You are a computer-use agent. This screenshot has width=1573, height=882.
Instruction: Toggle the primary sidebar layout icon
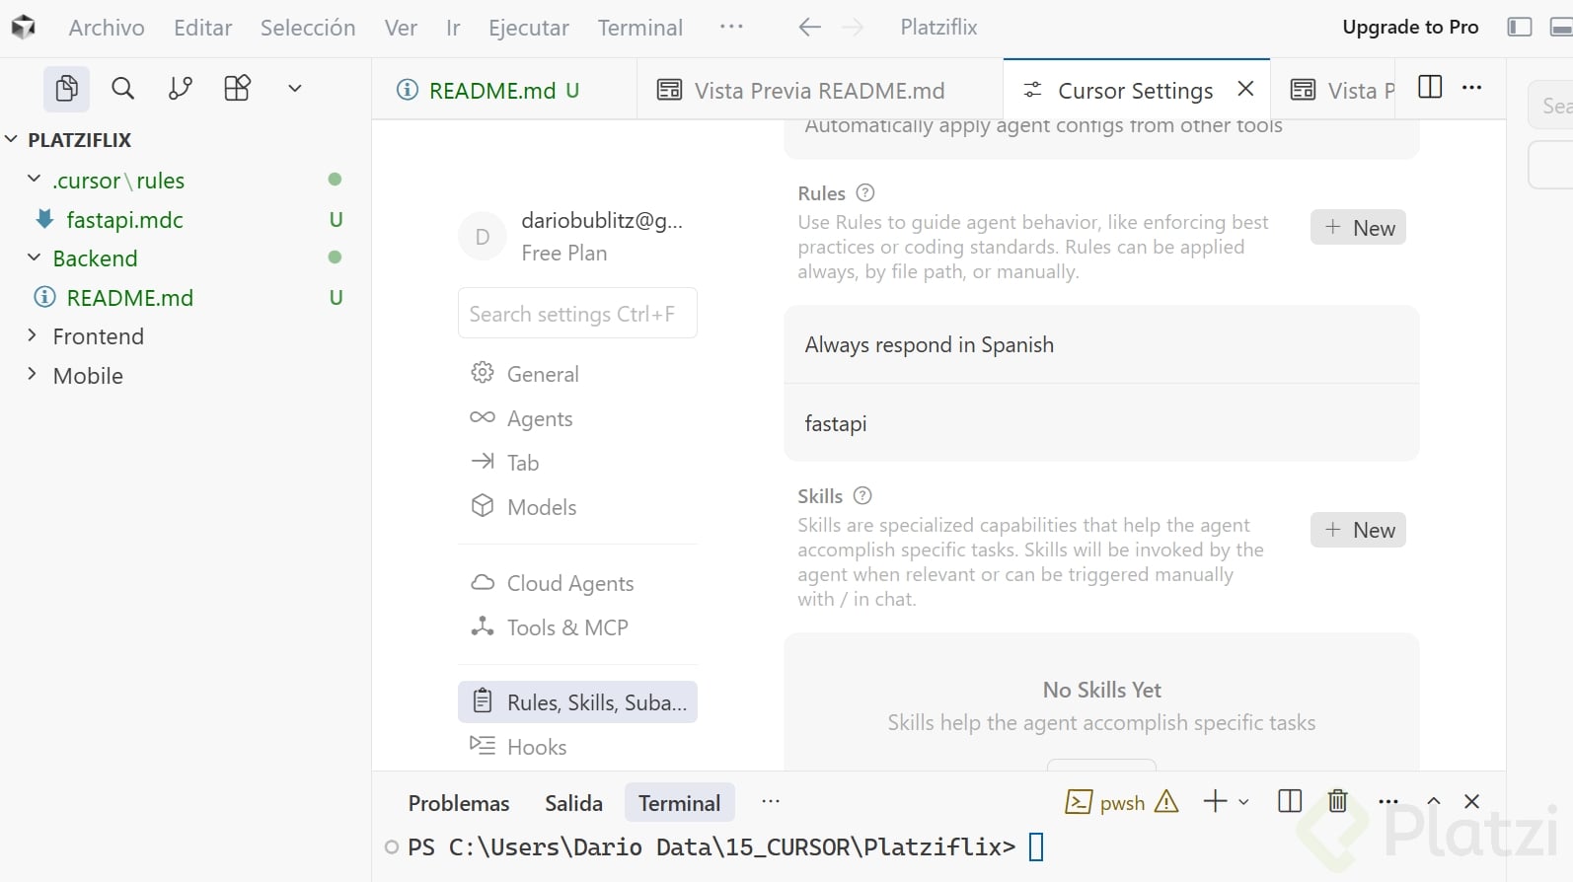(1520, 27)
